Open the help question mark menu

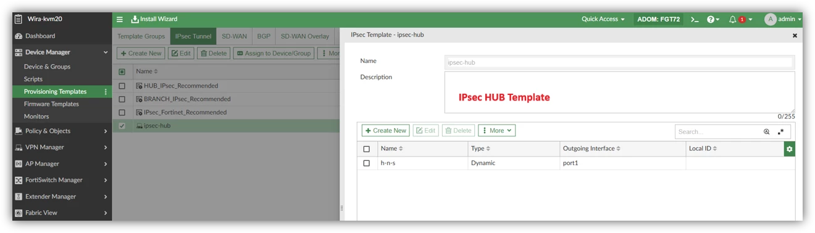click(713, 19)
